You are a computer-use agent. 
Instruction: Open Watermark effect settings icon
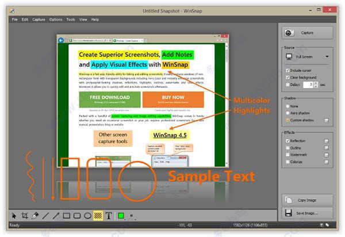[327, 155]
